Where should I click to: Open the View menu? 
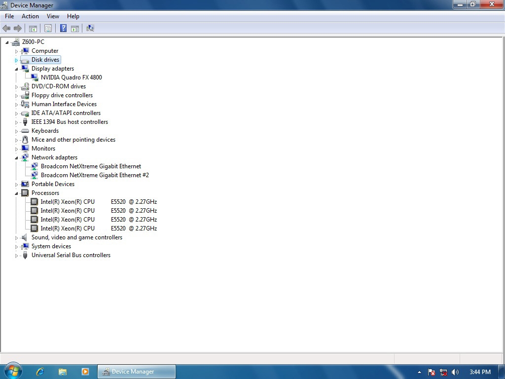(x=53, y=16)
